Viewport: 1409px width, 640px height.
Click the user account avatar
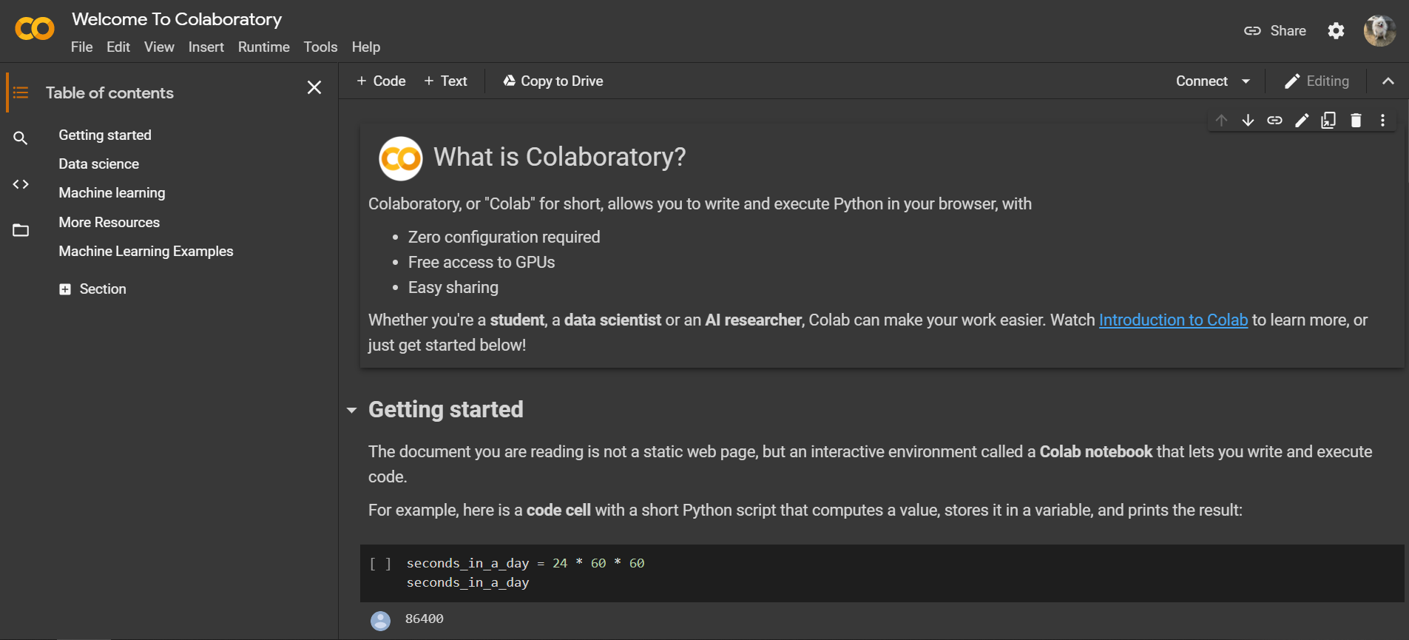[x=1379, y=31]
